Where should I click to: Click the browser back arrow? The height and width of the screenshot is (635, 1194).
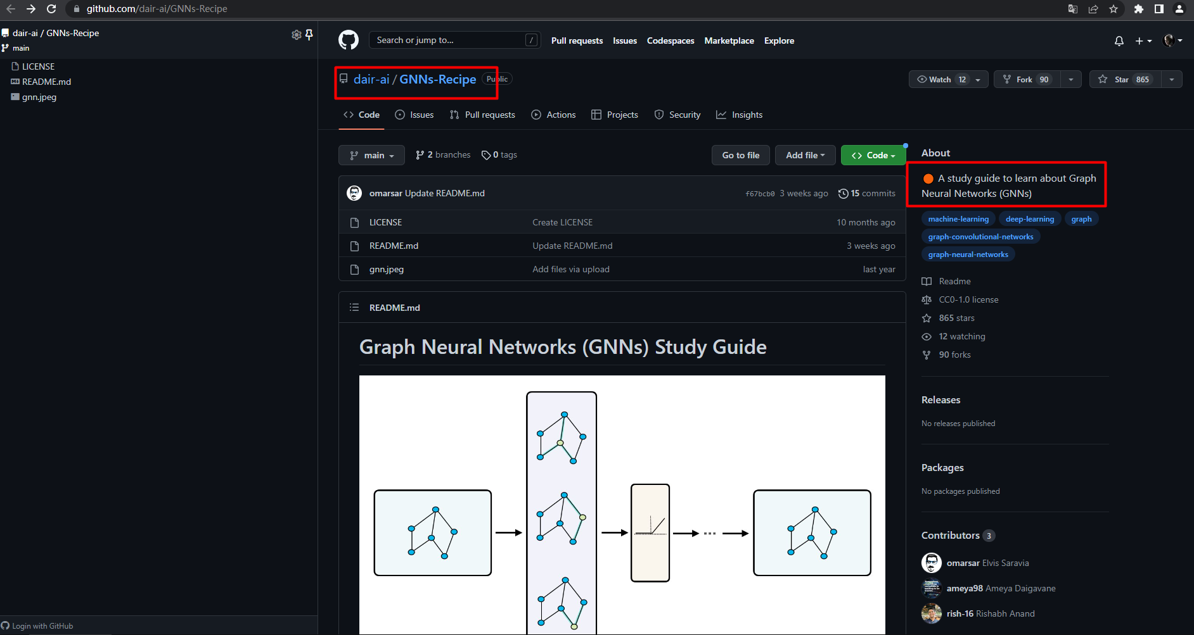pyautogui.click(x=11, y=9)
